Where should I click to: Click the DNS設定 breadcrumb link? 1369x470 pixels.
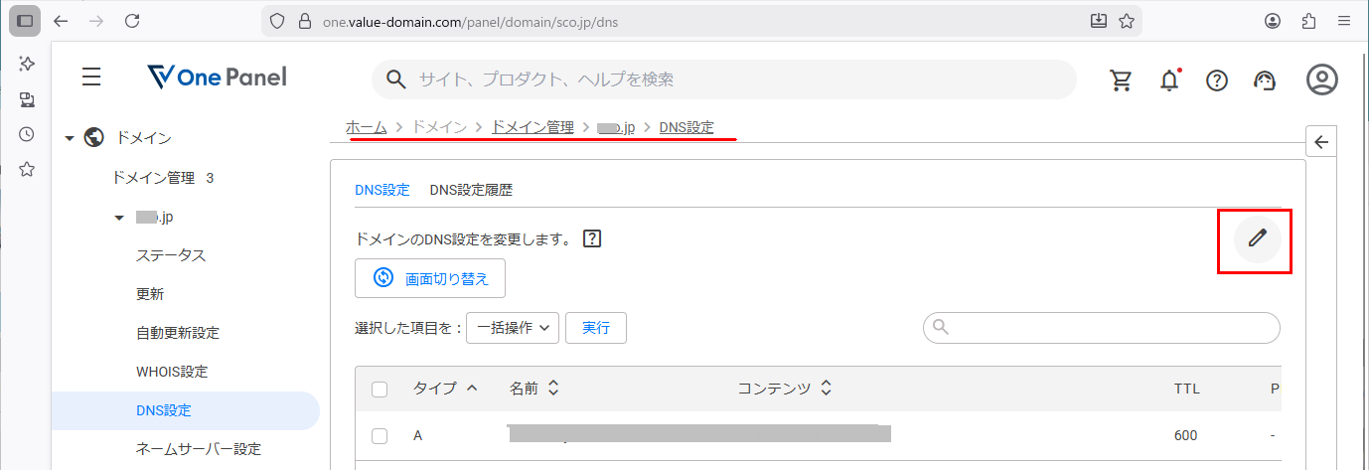(686, 127)
